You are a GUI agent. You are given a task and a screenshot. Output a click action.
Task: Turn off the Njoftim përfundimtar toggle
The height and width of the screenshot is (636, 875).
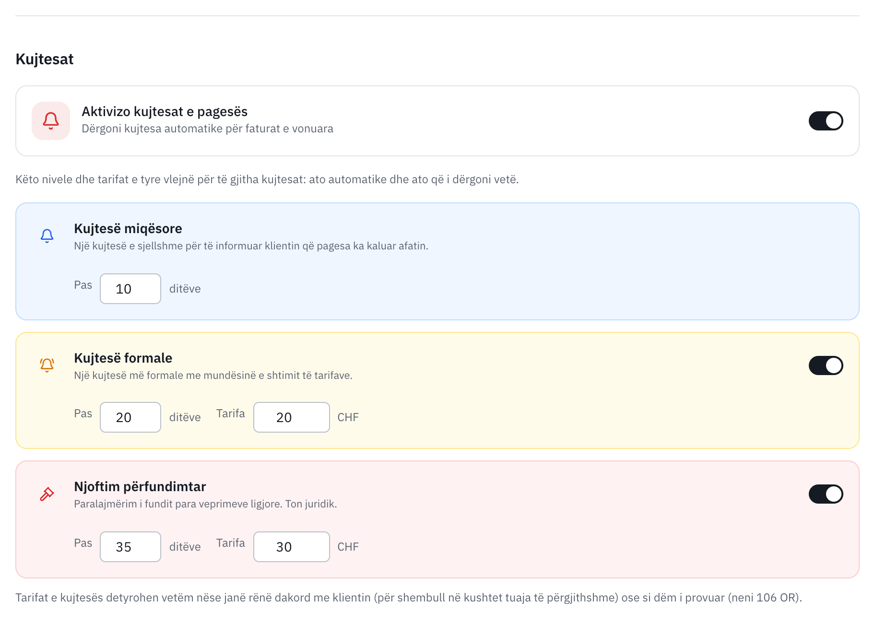pyautogui.click(x=826, y=494)
